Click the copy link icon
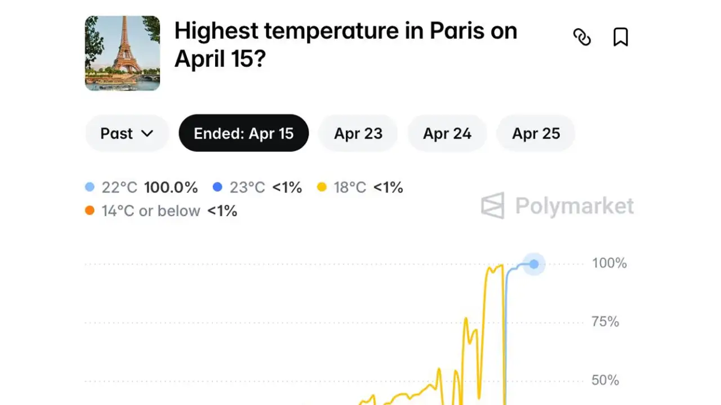721x405 pixels. click(582, 37)
